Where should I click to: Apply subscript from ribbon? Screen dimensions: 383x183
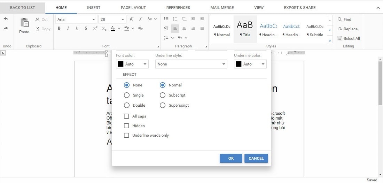click(104, 28)
